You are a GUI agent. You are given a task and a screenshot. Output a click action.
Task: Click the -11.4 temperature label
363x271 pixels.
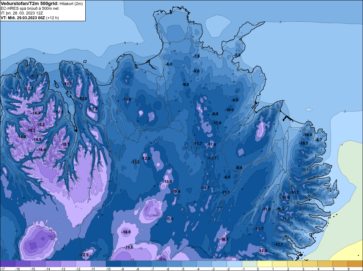coord(286,197)
